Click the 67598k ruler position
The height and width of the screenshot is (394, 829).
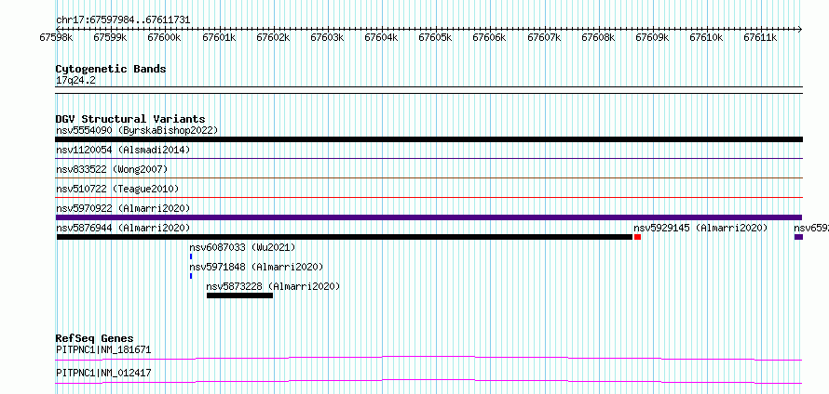point(56,37)
